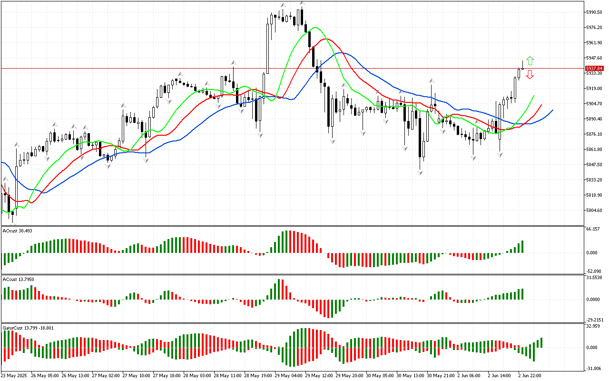Select the fractal arrow below the lowest 30 May candle

421,173
